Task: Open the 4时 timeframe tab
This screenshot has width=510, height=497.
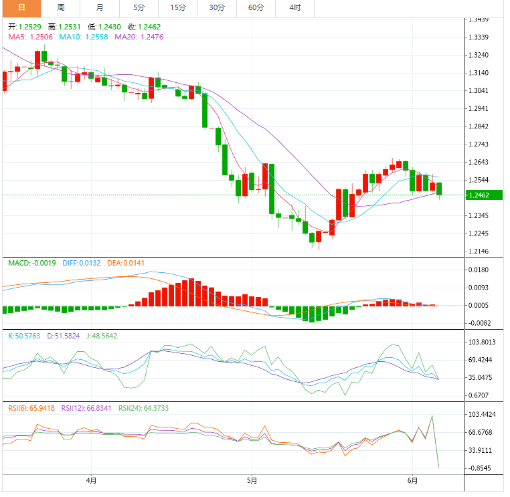Action: point(295,8)
